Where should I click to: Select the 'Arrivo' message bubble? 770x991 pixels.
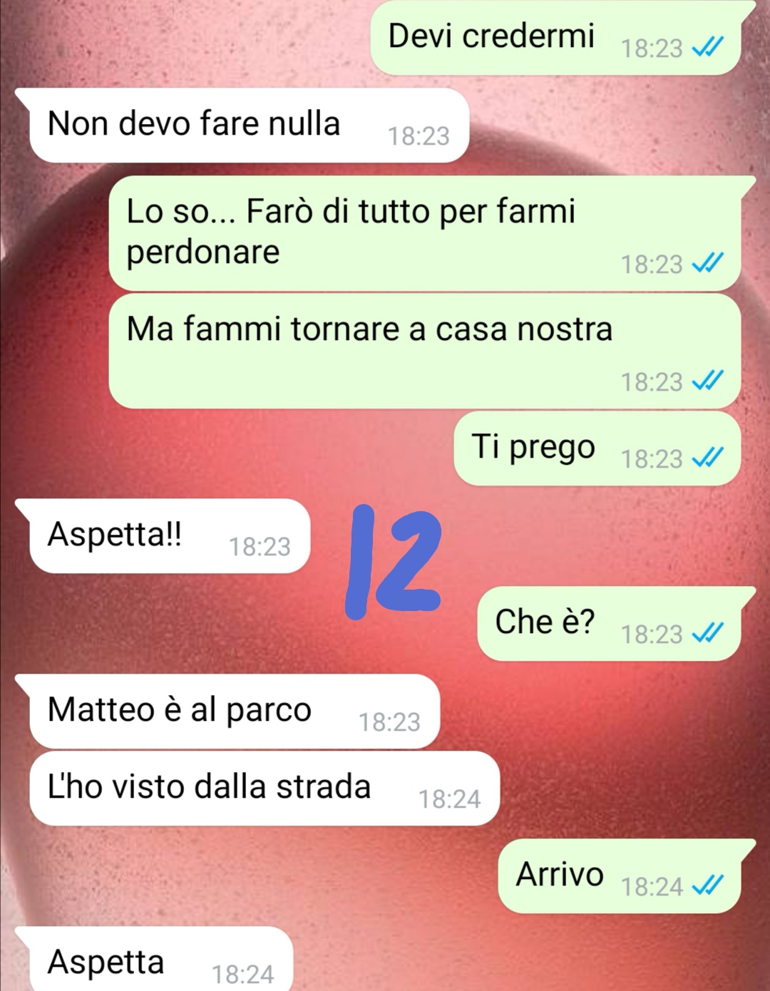(620, 876)
